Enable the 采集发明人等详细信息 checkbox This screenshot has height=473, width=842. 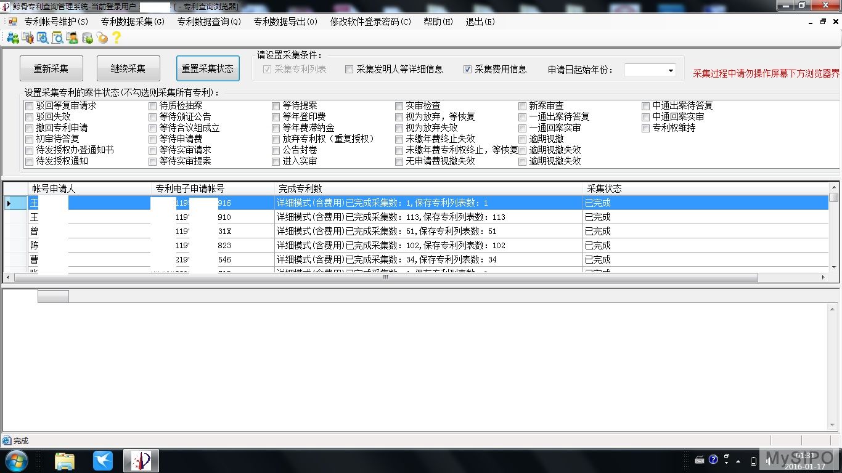click(349, 70)
